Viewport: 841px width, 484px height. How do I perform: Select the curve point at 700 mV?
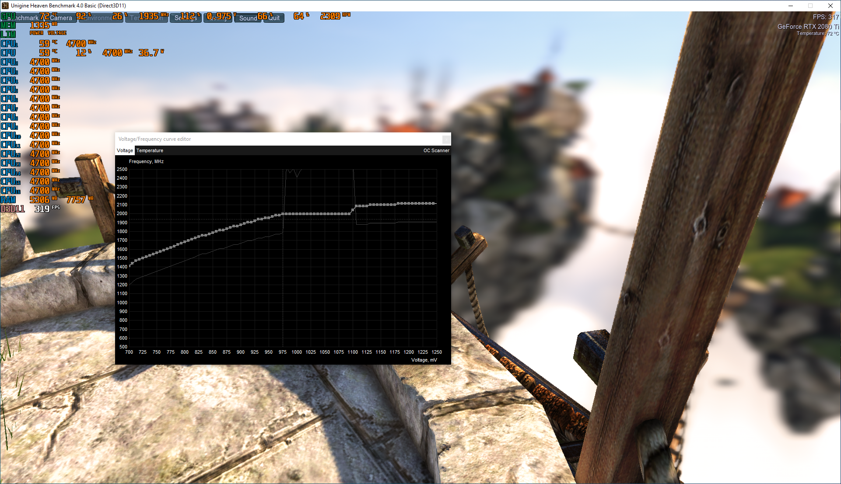pos(130,265)
